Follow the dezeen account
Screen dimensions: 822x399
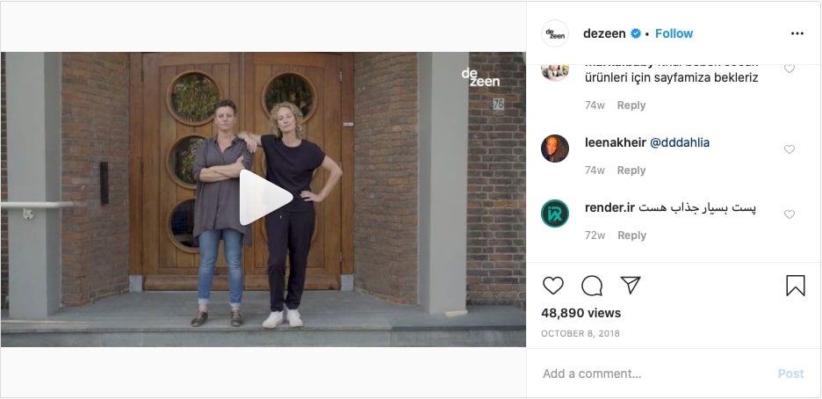(x=674, y=33)
